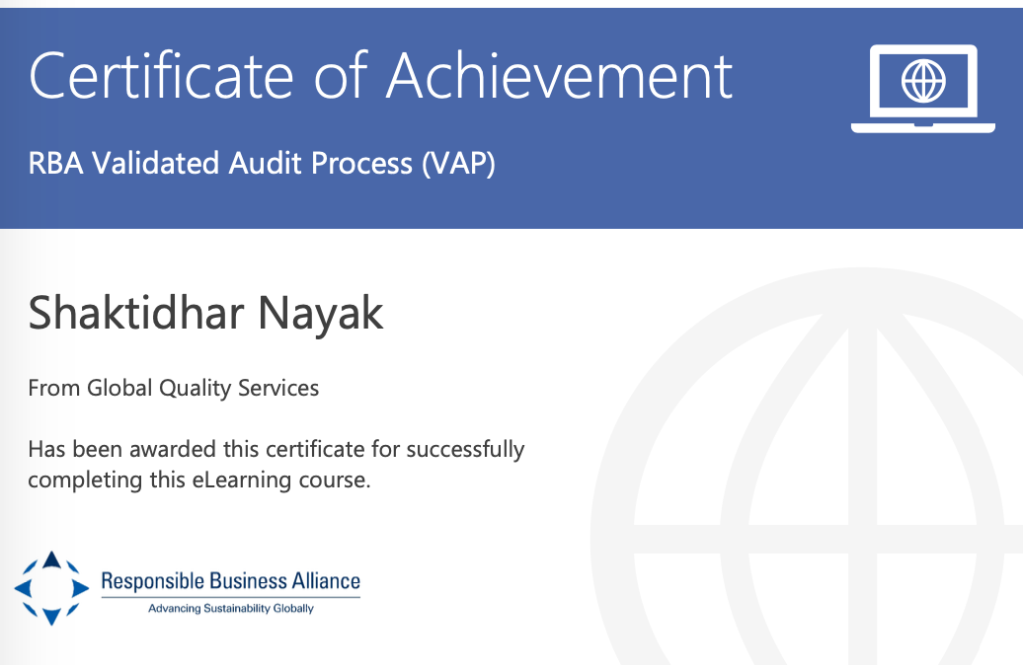The width and height of the screenshot is (1023, 665).
Task: Click the Advancing Sustainability Globally tagline
Action: 230,609
